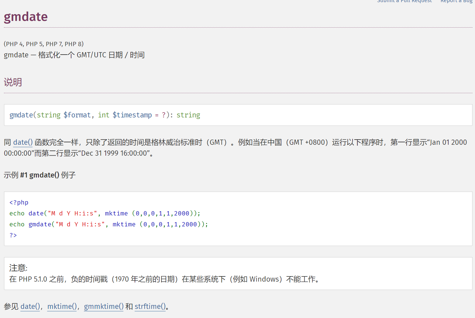Click the PHP version list text
475x318 pixels.
43,44
